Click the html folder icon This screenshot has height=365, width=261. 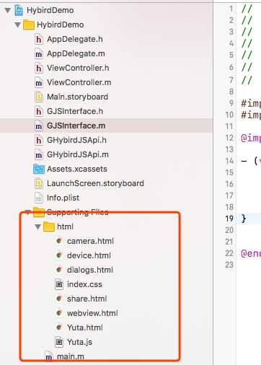coord(49,227)
